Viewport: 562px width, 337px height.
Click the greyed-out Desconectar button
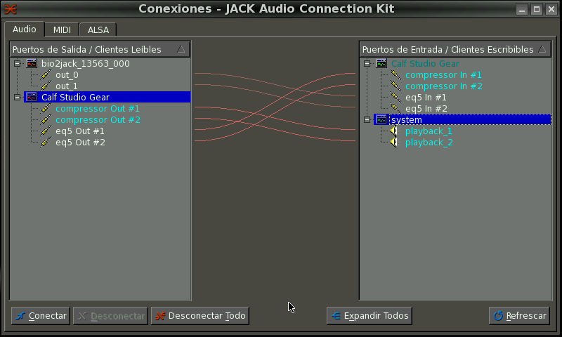[110, 315]
